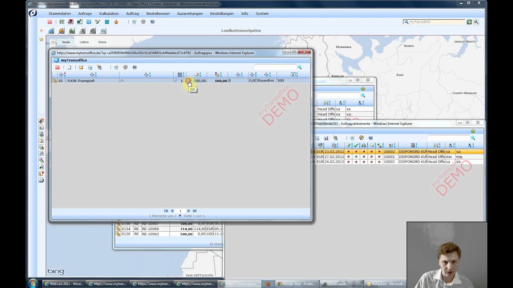
Task: Go to next page in Auftragspos pager
Action: click(188, 211)
